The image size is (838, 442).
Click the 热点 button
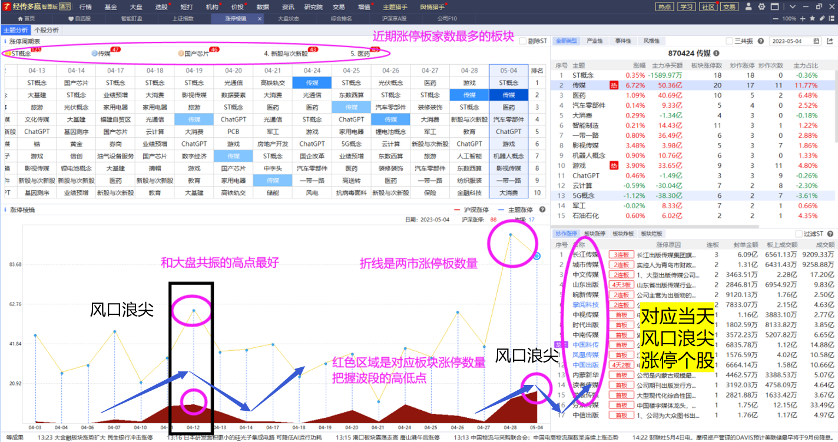[665, 7]
